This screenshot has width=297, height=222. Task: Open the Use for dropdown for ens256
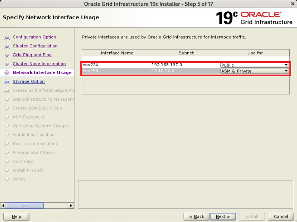pyautogui.click(x=255, y=71)
